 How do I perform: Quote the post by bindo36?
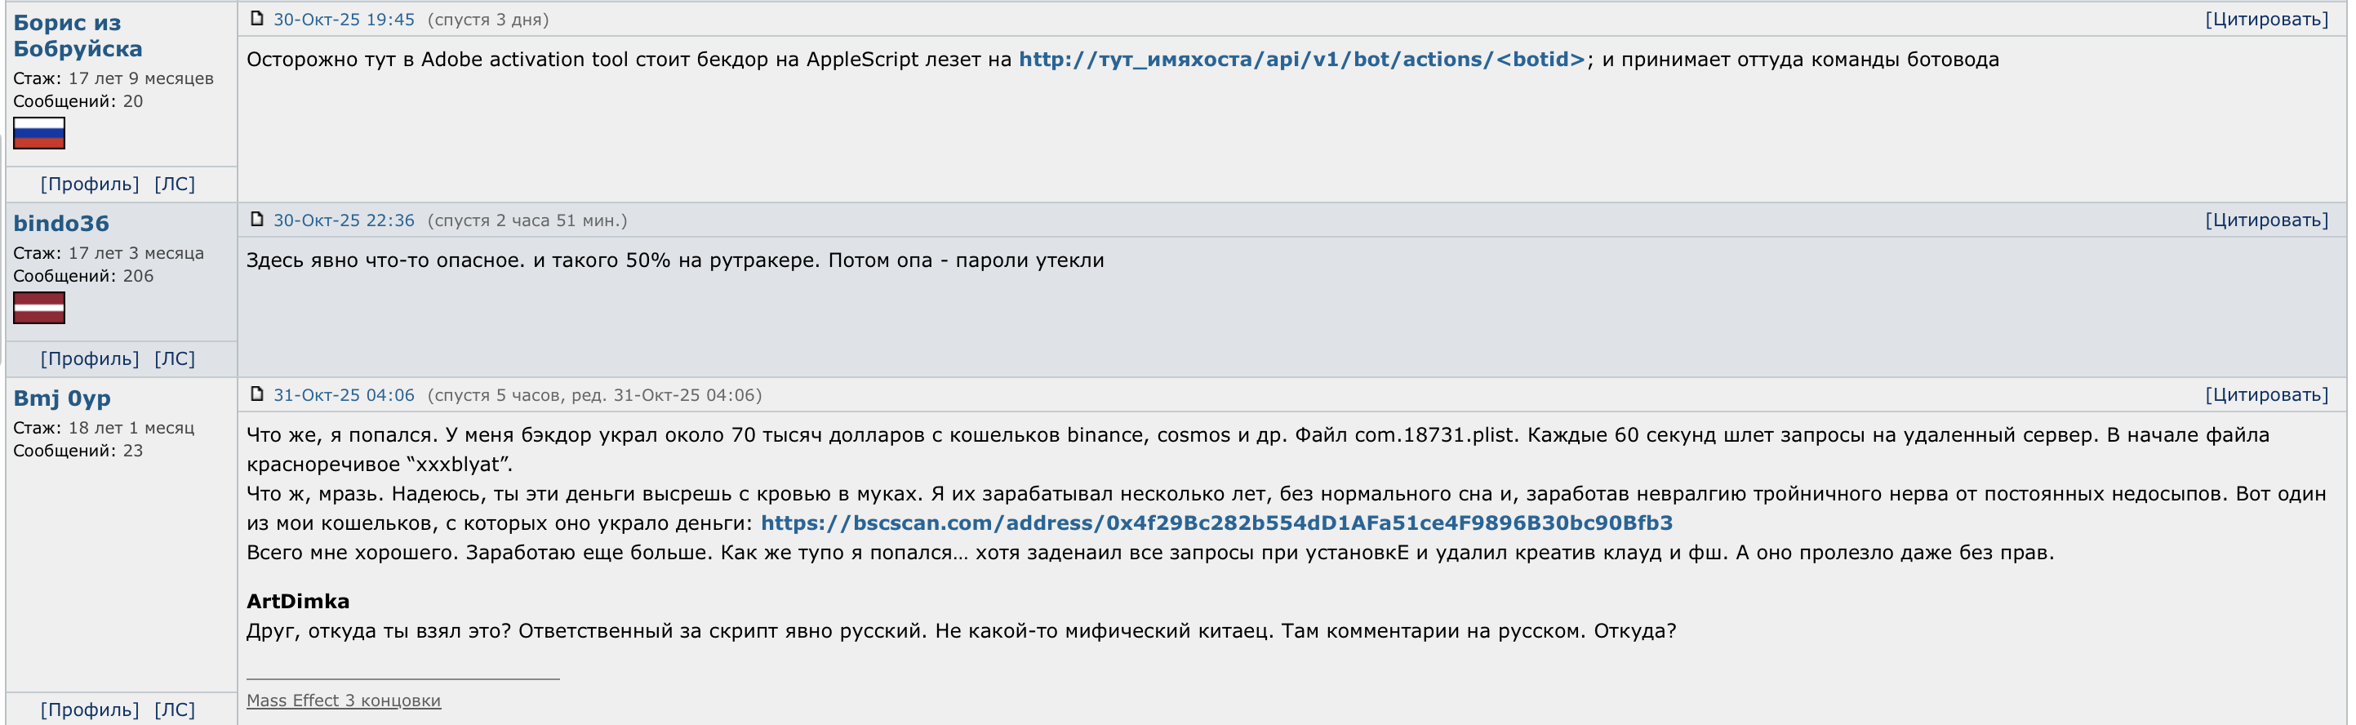[x=2266, y=220]
